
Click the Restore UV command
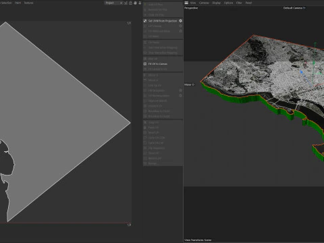coord(155,159)
